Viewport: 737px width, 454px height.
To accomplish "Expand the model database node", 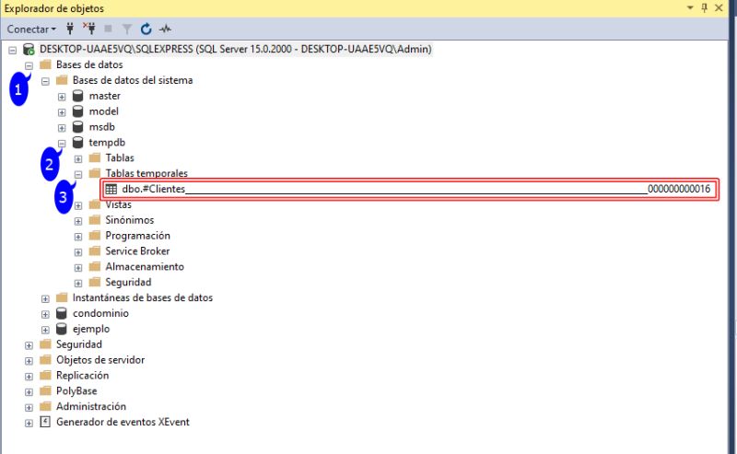I will tap(62, 111).
